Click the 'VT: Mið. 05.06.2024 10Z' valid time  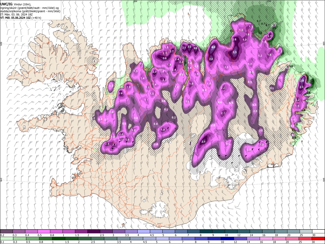click(x=15, y=18)
